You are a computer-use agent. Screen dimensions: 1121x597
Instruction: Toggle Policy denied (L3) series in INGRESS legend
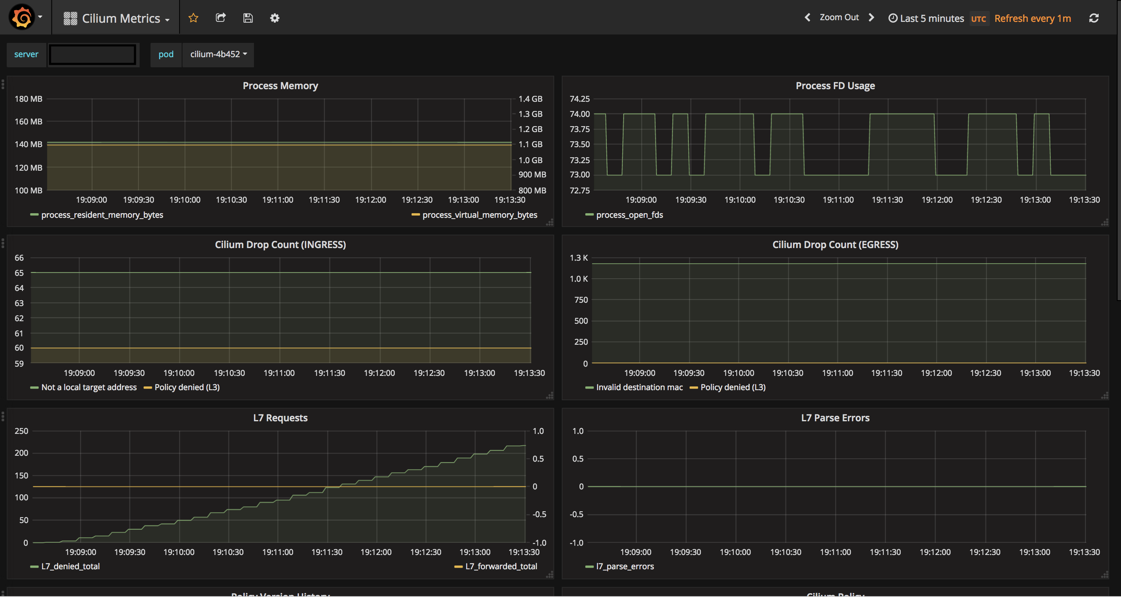[187, 387]
